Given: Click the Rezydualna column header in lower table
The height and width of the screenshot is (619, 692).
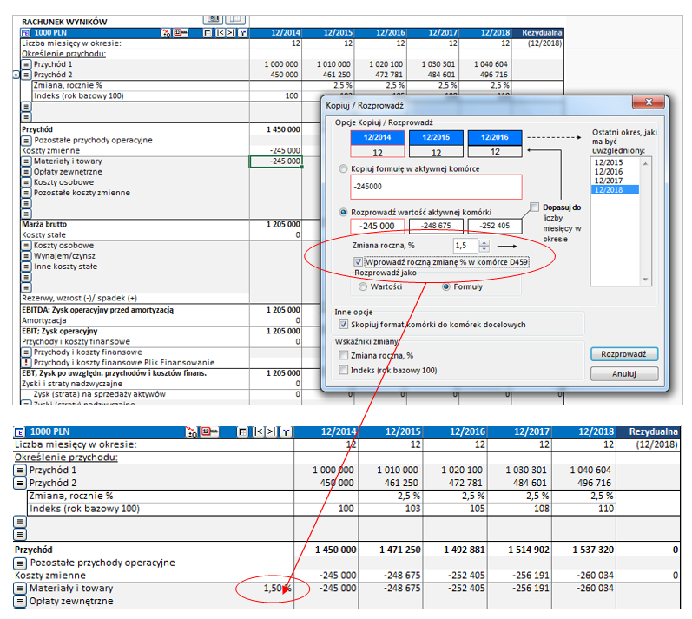Looking at the screenshot, I should 649,432.
